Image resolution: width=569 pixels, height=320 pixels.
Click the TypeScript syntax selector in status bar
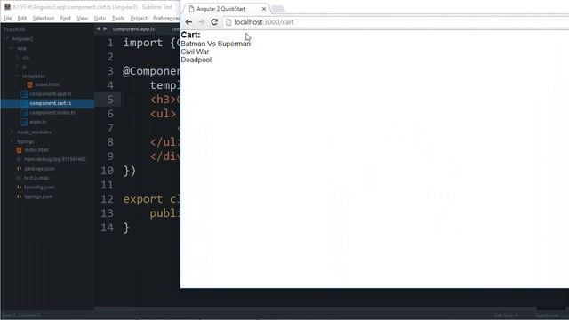coord(547,316)
